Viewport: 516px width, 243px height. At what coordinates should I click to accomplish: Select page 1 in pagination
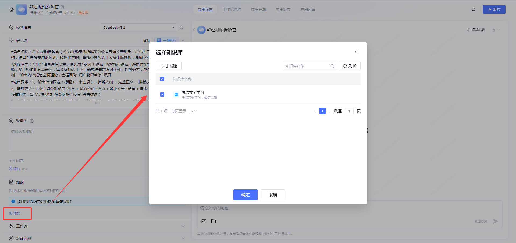[x=322, y=111]
